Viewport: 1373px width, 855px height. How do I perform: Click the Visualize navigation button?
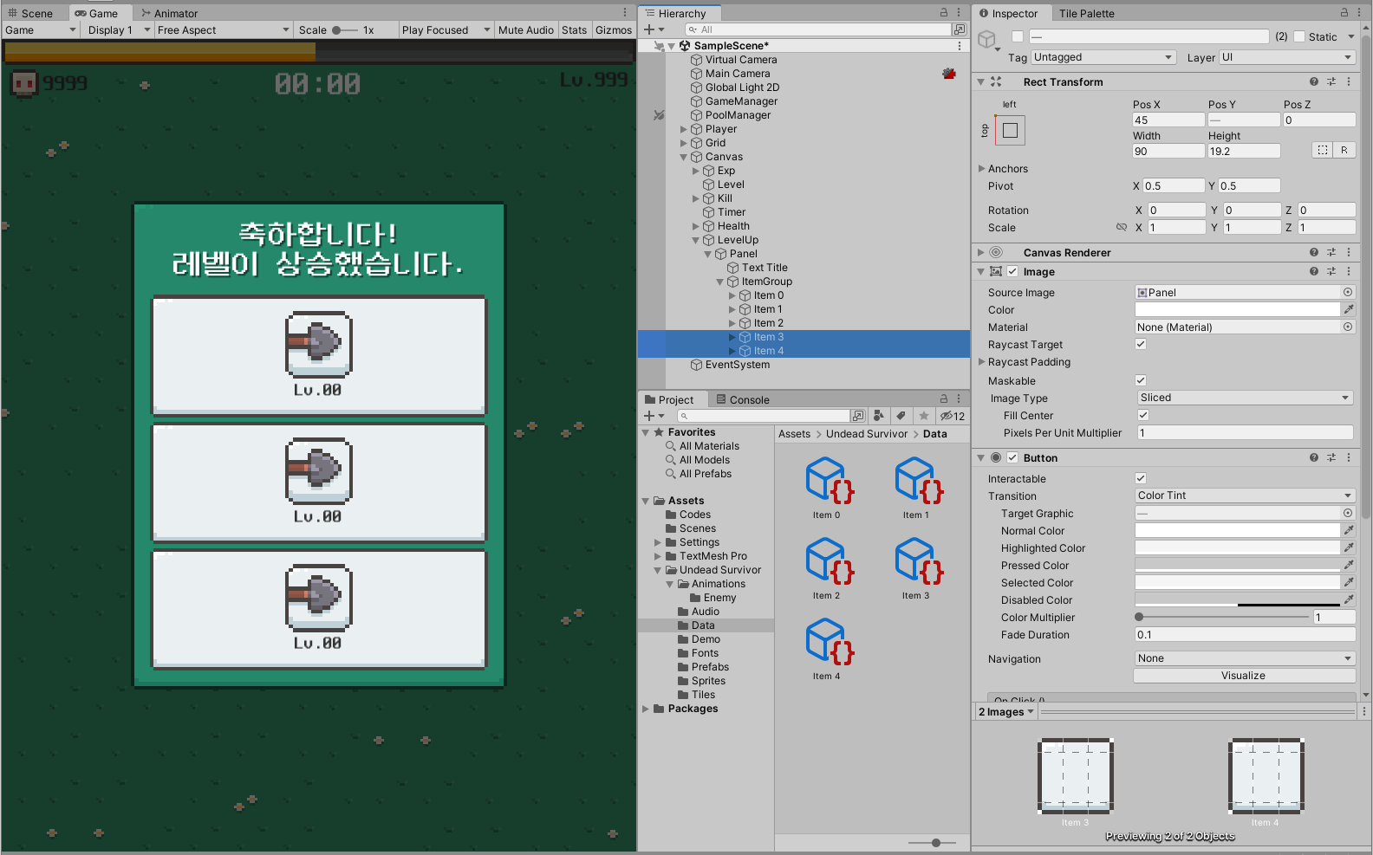(x=1243, y=676)
